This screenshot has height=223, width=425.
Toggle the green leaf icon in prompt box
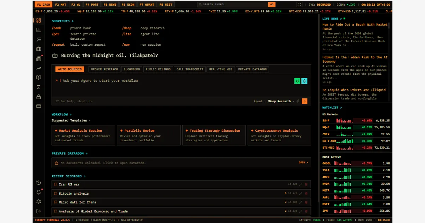click(x=297, y=81)
